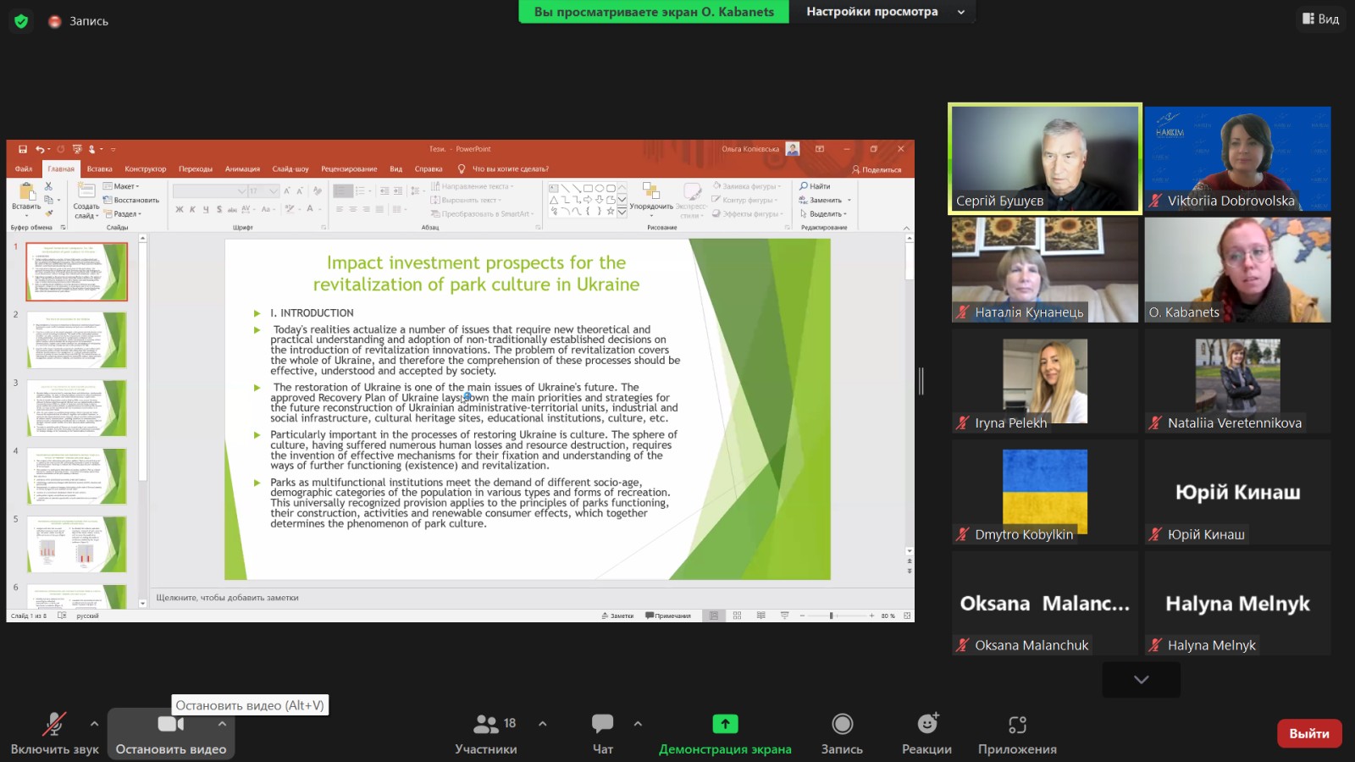Image resolution: width=1355 pixels, height=762 pixels.
Task: Click Восстановить reset slide button
Action: pyautogui.click(x=131, y=201)
